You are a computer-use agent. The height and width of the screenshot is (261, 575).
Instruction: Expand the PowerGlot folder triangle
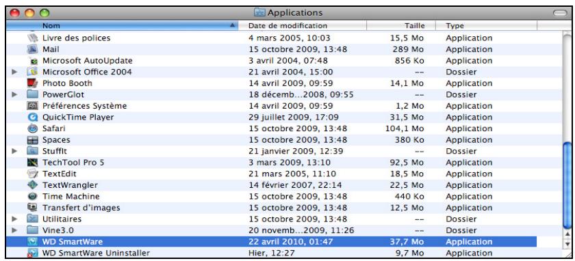coord(14,94)
